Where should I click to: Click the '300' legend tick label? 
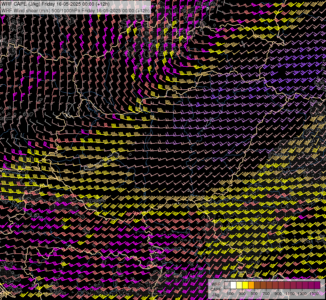point(242,294)
